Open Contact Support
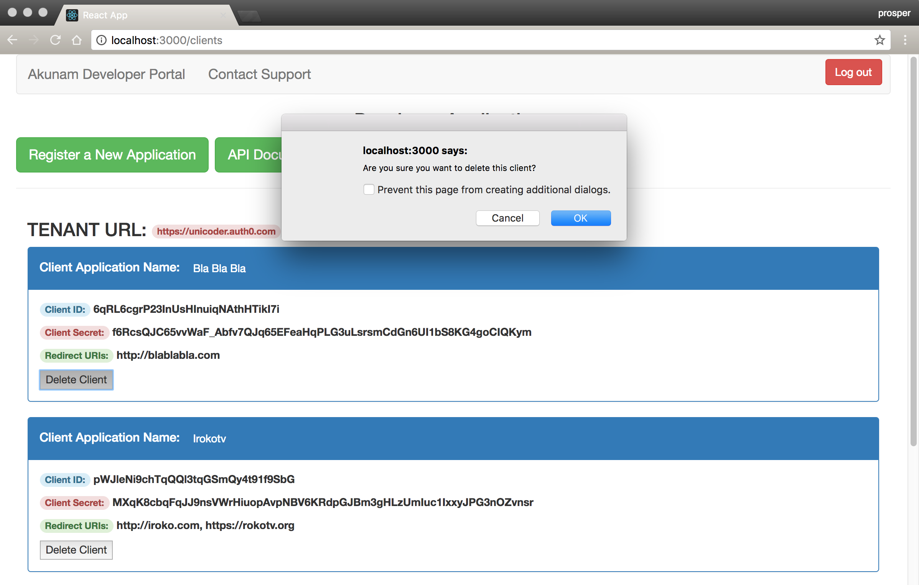This screenshot has height=585, width=919. click(x=259, y=74)
